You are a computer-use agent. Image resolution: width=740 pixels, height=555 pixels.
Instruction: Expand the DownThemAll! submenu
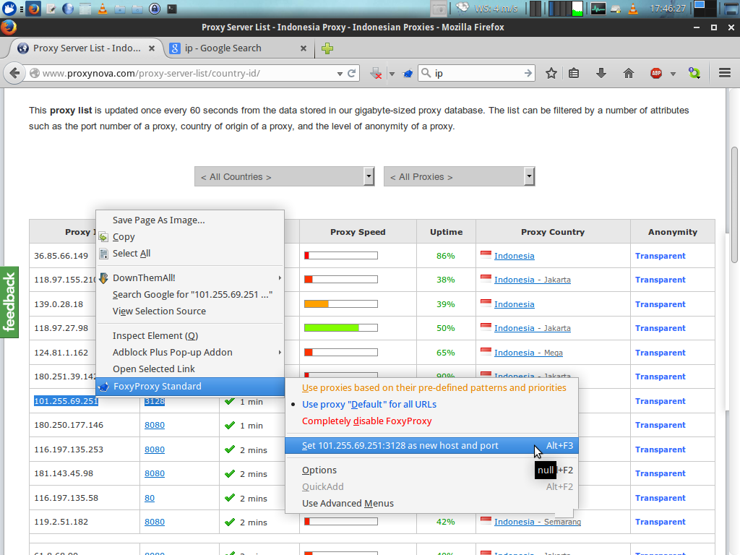(190, 278)
